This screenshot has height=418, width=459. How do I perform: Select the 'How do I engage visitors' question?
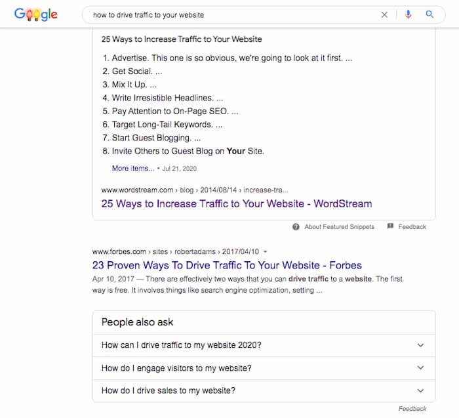pos(264,368)
